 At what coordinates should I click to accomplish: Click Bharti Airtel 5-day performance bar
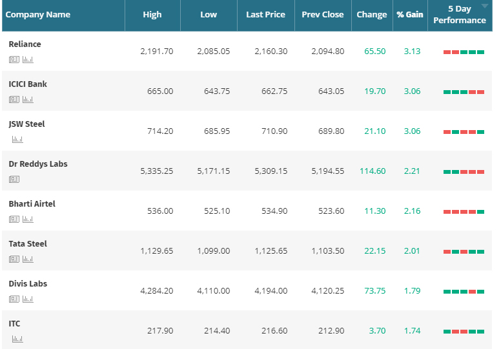464,212
